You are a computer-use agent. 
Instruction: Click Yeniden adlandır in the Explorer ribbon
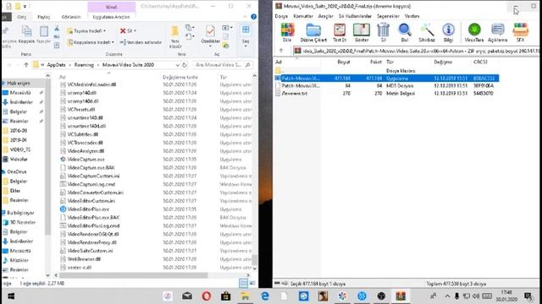141,42
